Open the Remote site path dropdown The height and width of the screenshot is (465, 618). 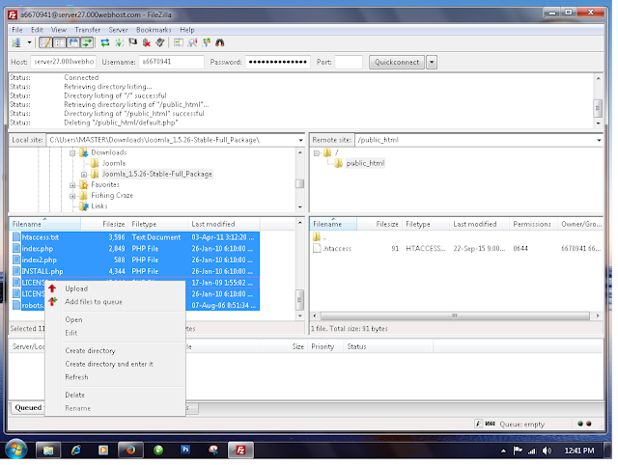[599, 140]
